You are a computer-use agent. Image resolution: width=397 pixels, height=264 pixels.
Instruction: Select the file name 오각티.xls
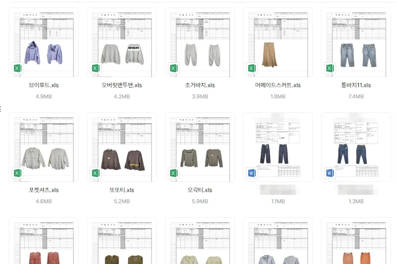coord(200,190)
